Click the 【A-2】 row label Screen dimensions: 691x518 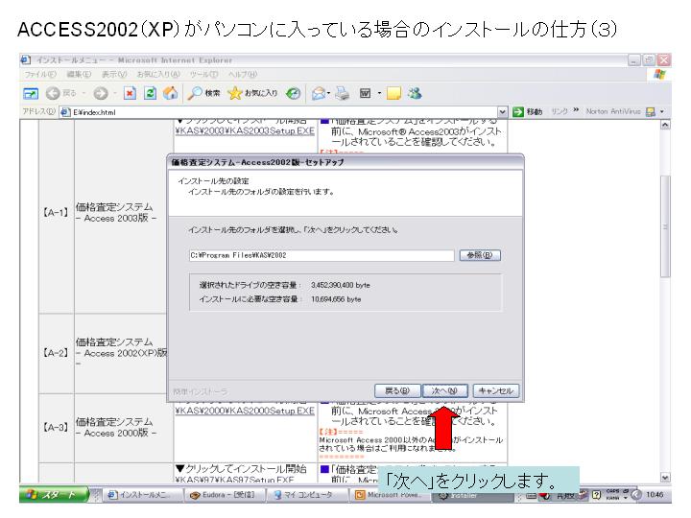coord(56,353)
